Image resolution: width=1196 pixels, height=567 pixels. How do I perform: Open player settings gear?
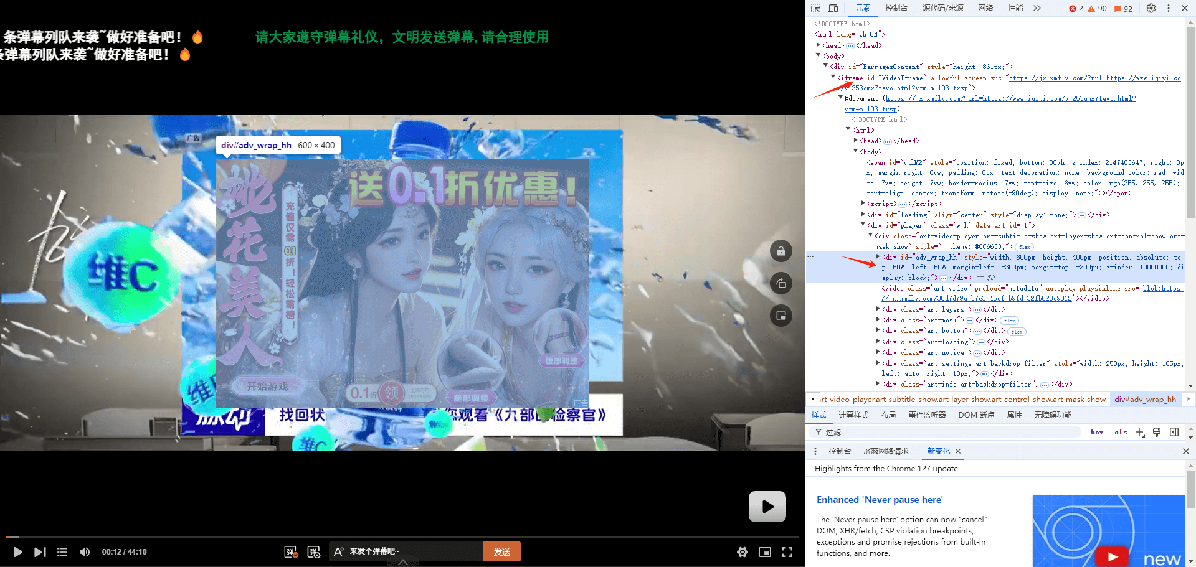(x=743, y=552)
